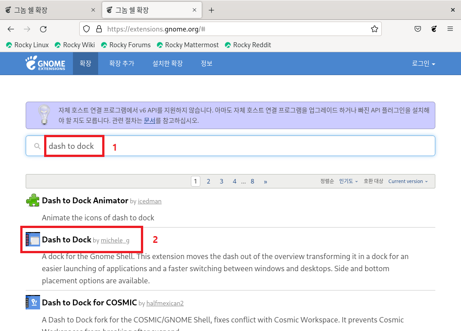Image resolution: width=461 pixels, height=331 pixels.
Task: Click the lightbulb notice icon
Action: (44, 115)
